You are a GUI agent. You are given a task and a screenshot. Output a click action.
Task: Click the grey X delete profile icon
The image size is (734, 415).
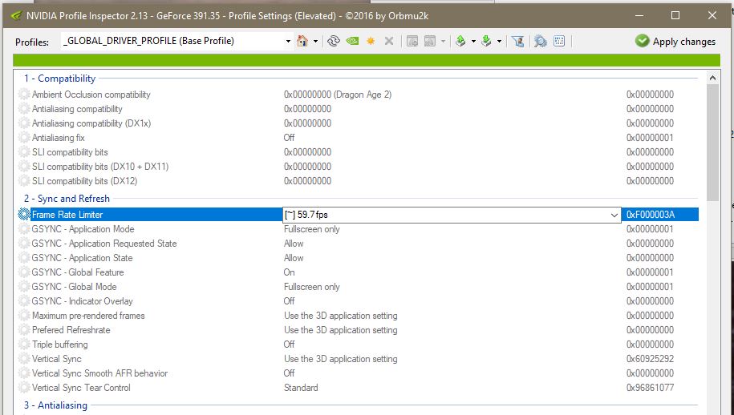pyautogui.click(x=388, y=41)
